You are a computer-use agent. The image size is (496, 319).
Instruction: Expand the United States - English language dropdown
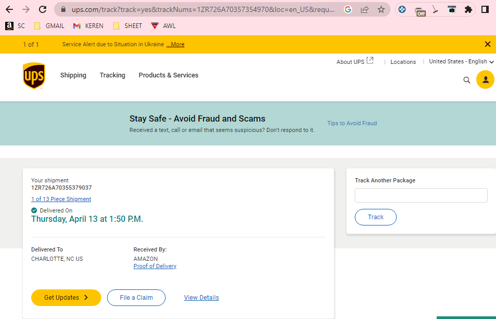[461, 61]
